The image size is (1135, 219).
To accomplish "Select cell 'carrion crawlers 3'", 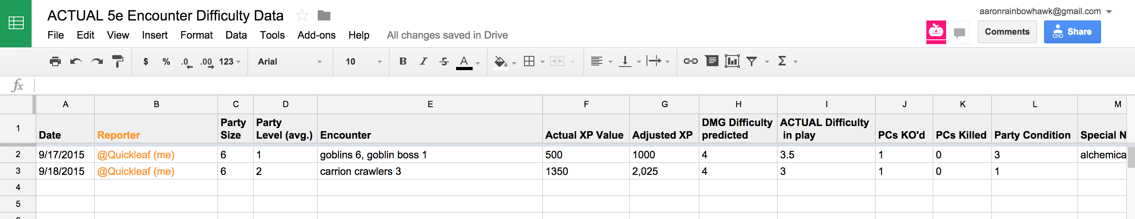I will coord(430,172).
